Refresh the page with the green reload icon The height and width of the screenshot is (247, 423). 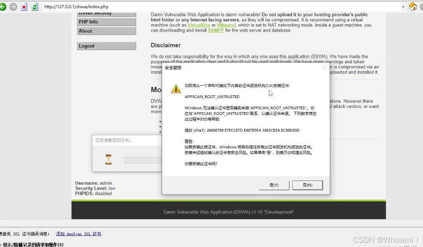(35, 7)
